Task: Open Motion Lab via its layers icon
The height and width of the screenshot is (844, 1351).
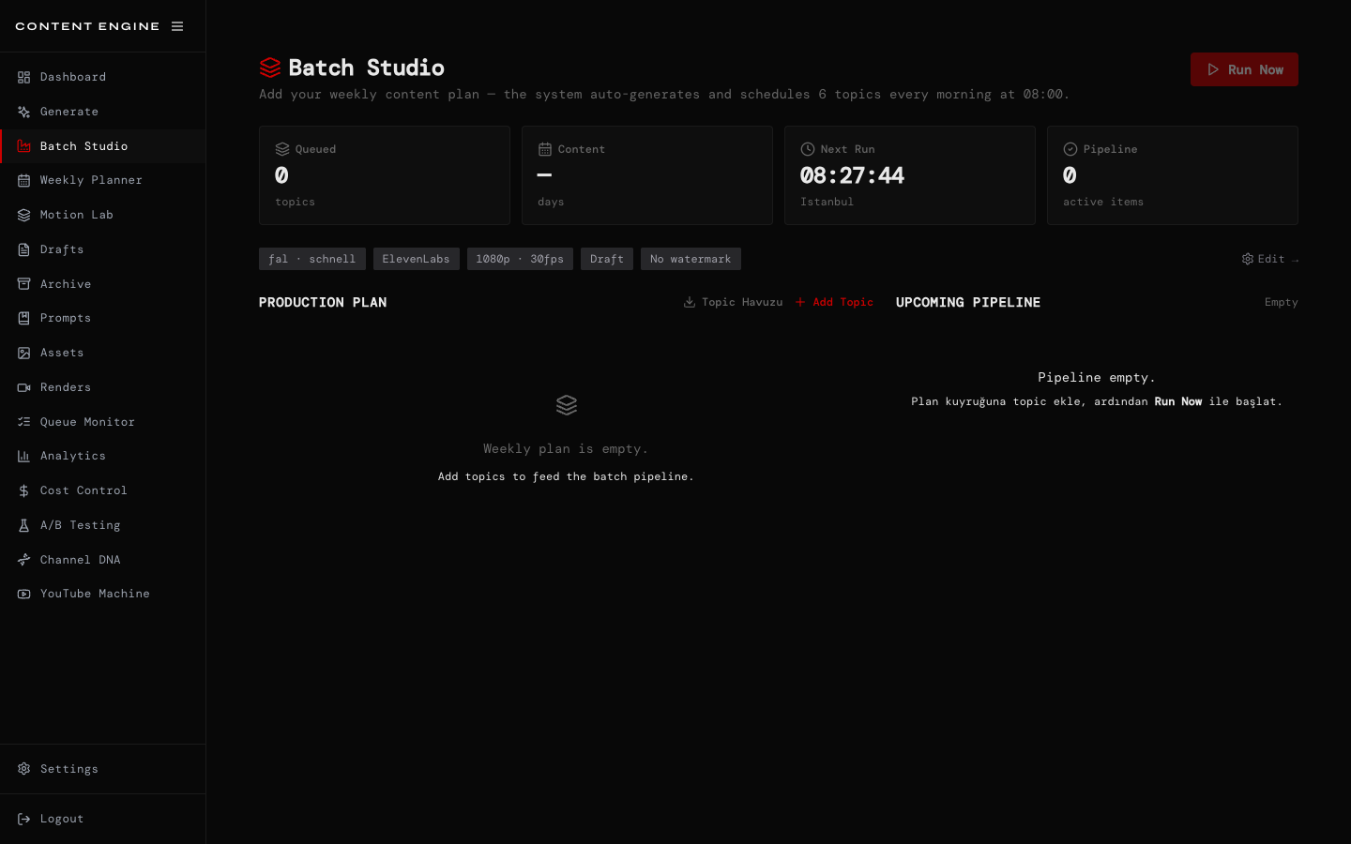Action: (24, 214)
